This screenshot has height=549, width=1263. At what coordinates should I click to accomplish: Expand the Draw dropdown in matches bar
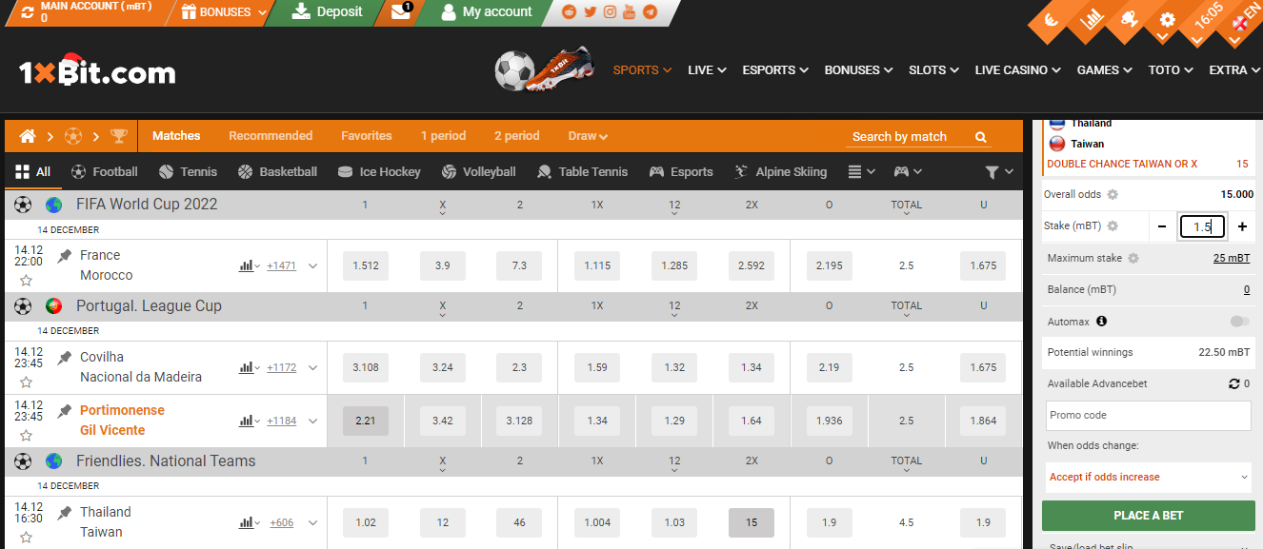click(x=588, y=136)
